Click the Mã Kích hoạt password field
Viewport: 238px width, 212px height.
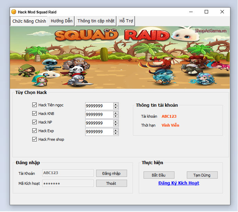[x=68, y=183]
